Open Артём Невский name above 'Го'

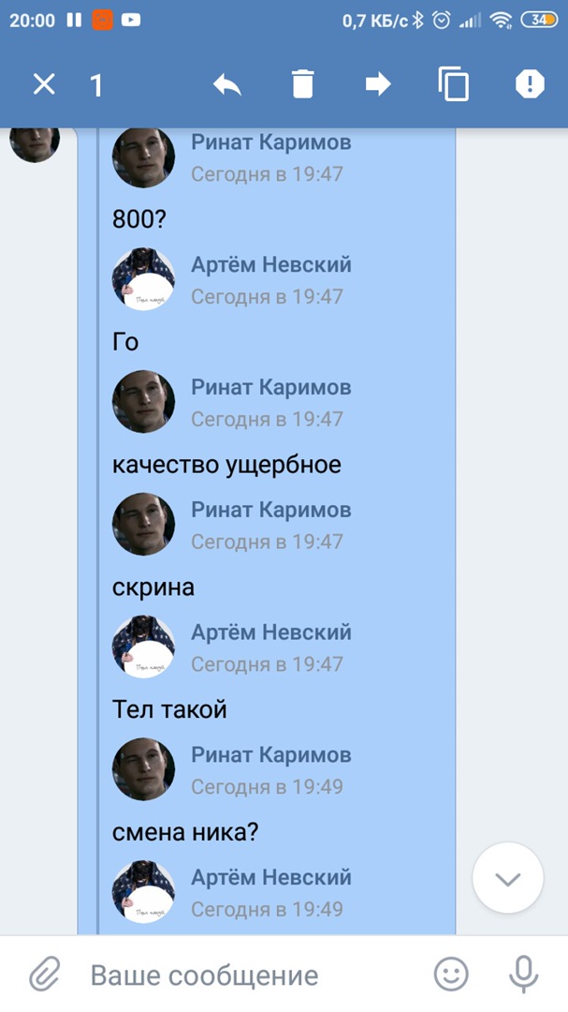pos(271,264)
